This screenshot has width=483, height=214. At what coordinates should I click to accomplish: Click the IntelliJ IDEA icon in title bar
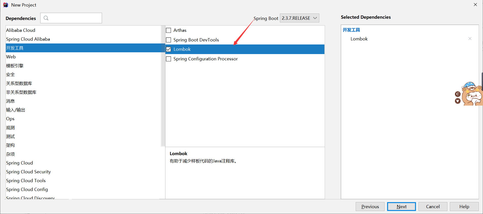5,5
